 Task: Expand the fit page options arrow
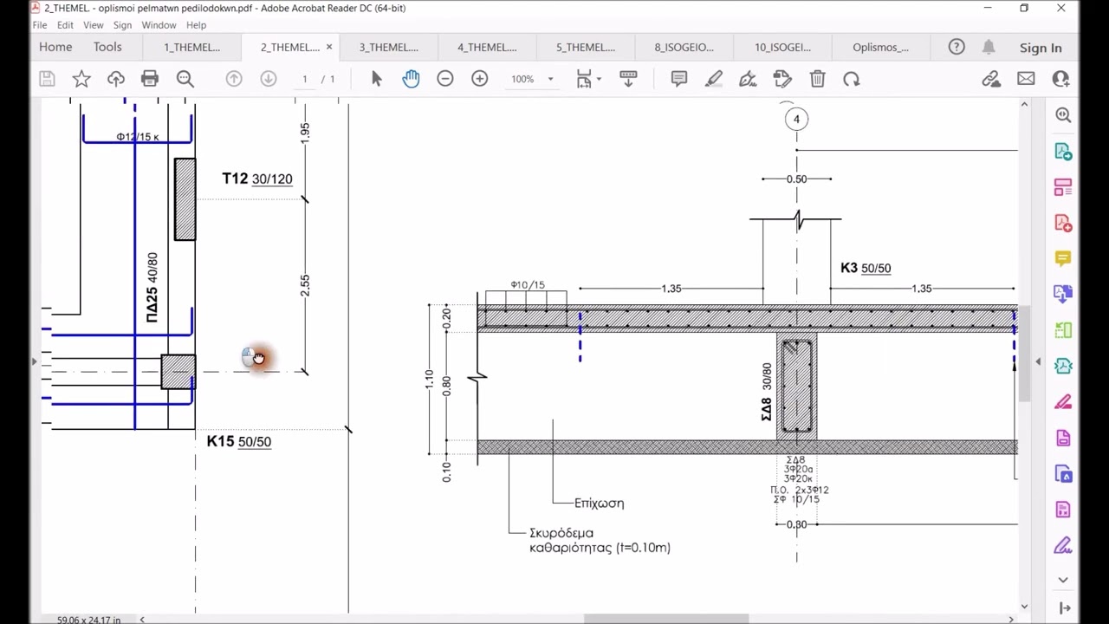click(x=599, y=79)
